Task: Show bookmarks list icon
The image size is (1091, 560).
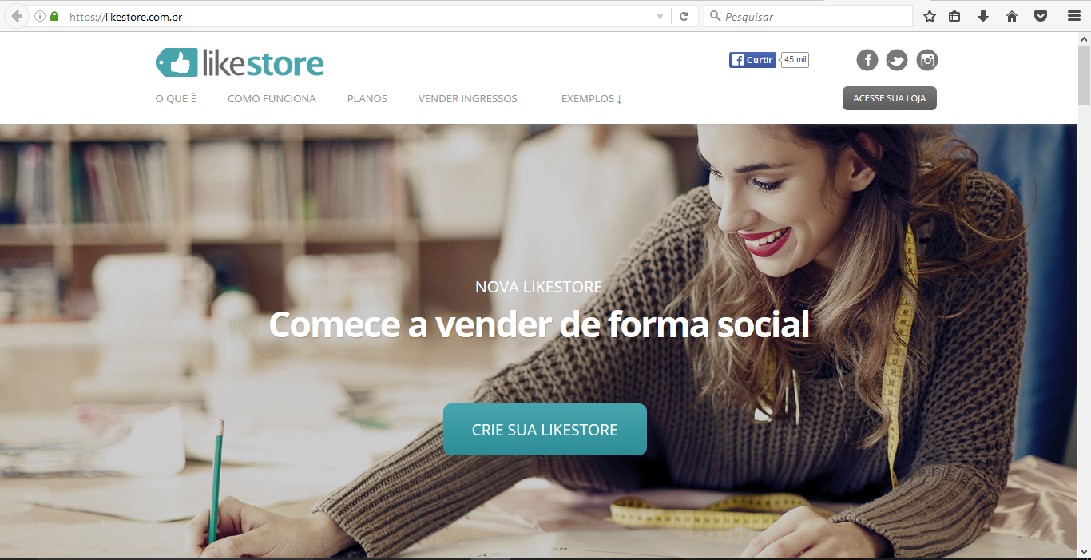Action: coord(954,16)
